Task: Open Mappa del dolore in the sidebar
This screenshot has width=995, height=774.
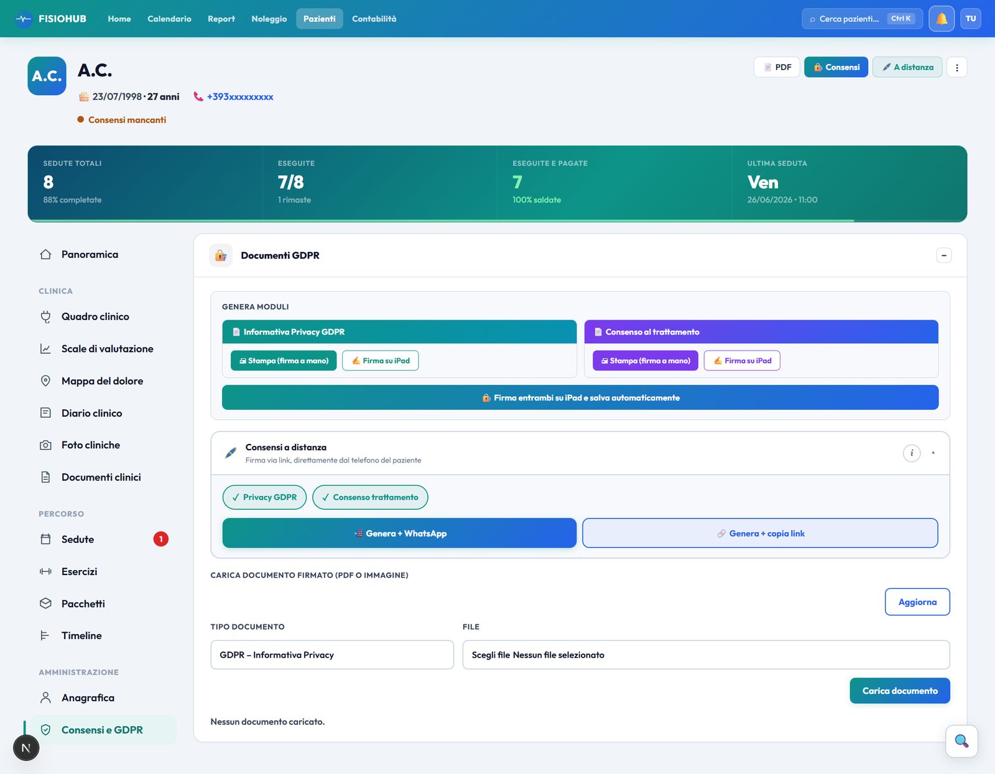Action: point(103,381)
